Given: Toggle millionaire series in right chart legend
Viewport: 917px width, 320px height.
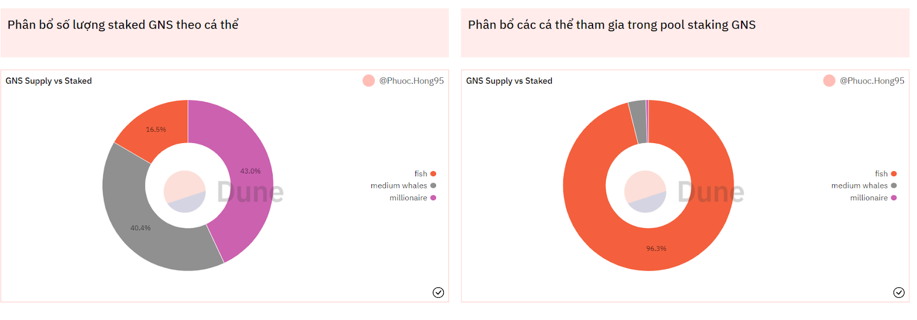Looking at the screenshot, I should 873,197.
